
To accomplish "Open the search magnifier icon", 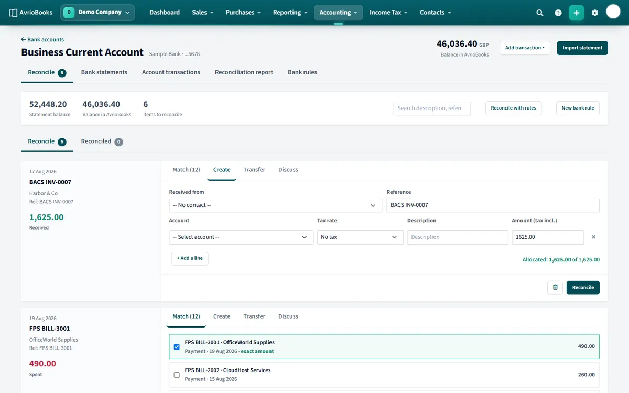I will pyautogui.click(x=540, y=13).
